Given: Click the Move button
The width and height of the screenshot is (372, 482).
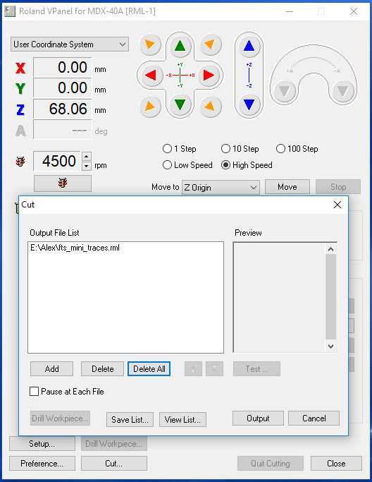Looking at the screenshot, I should (287, 187).
